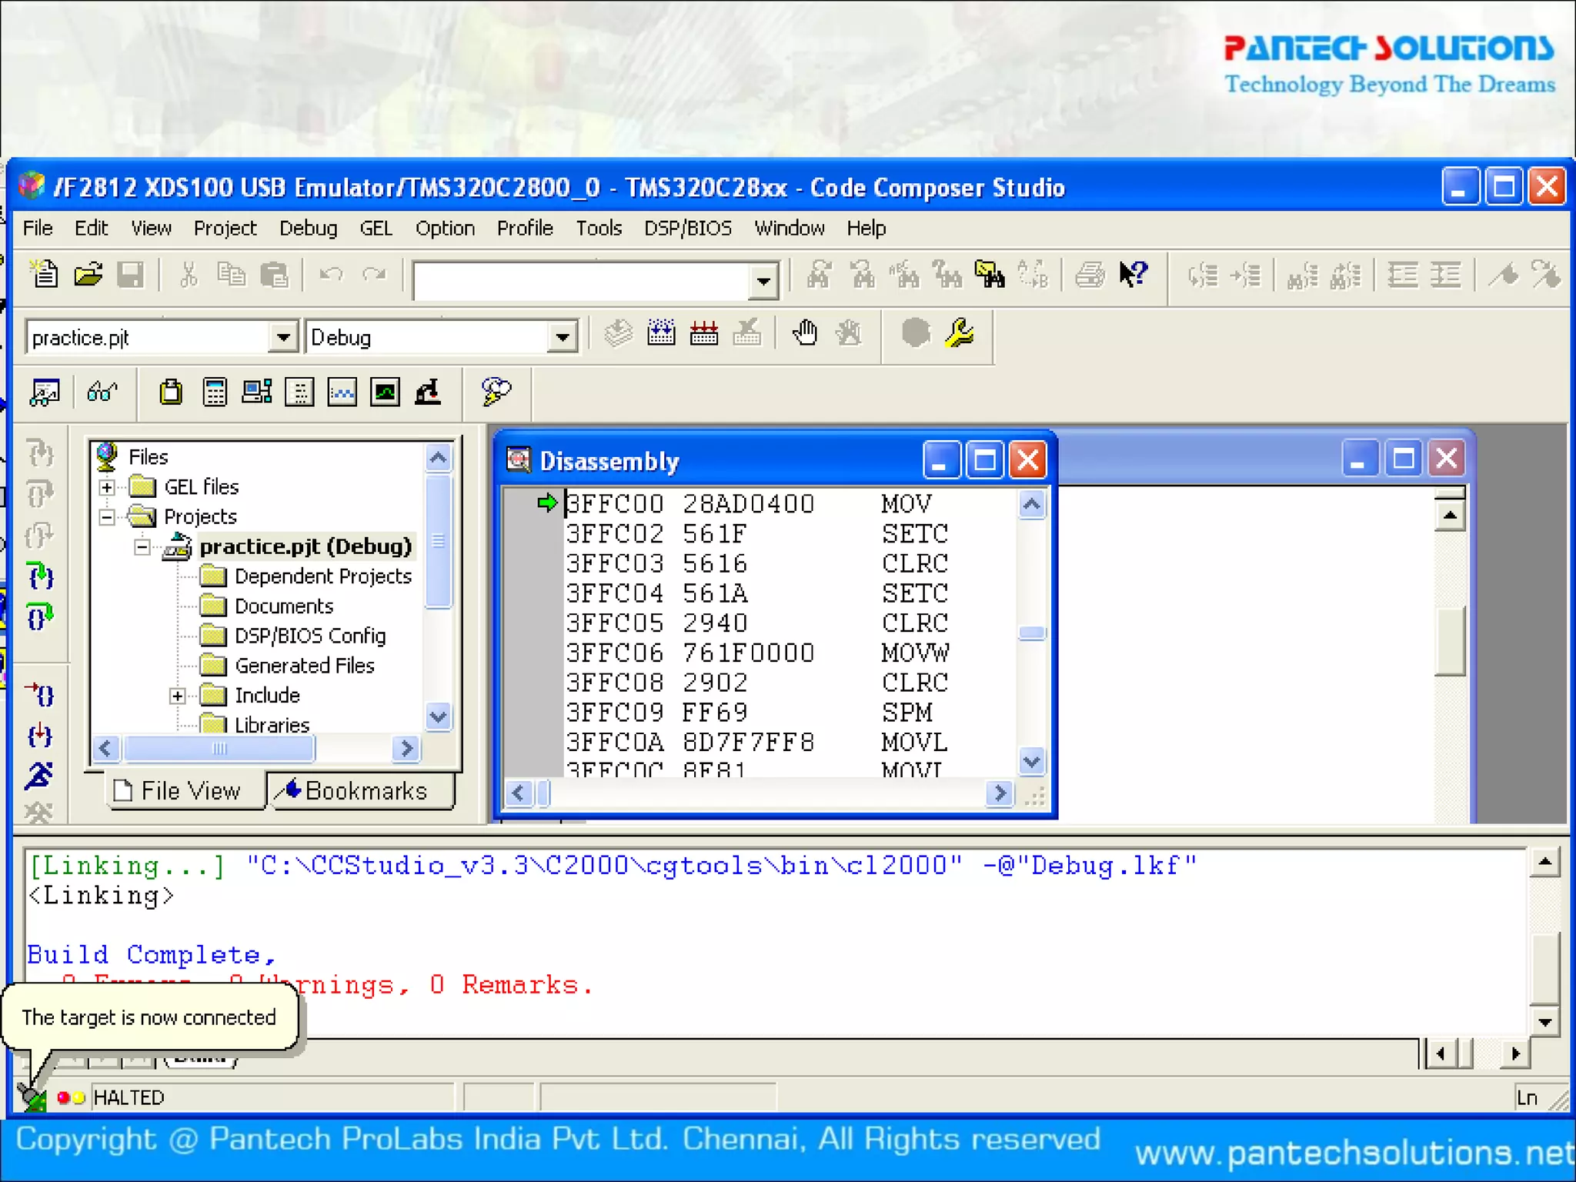Click the Open file folder icon
This screenshot has height=1182, width=1576.
(88, 275)
